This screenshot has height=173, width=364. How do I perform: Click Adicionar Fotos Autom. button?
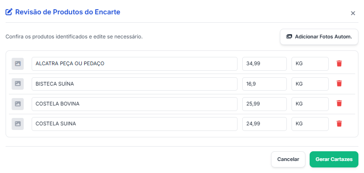pyautogui.click(x=319, y=37)
